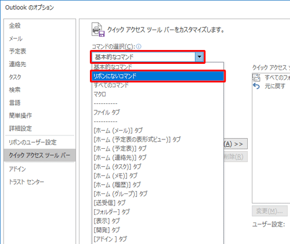
Task: Select マクロ in the command list
Action: click(158, 94)
